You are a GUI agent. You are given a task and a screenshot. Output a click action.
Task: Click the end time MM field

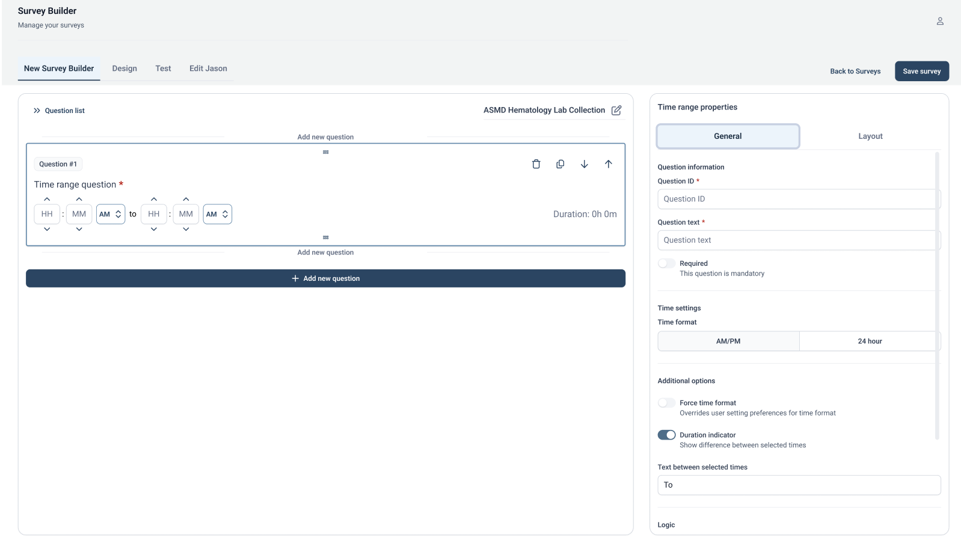coord(186,214)
